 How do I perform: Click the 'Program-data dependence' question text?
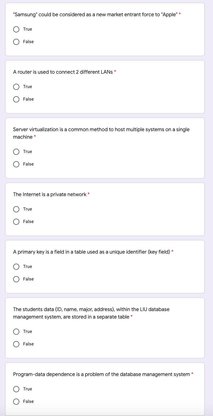point(101,374)
